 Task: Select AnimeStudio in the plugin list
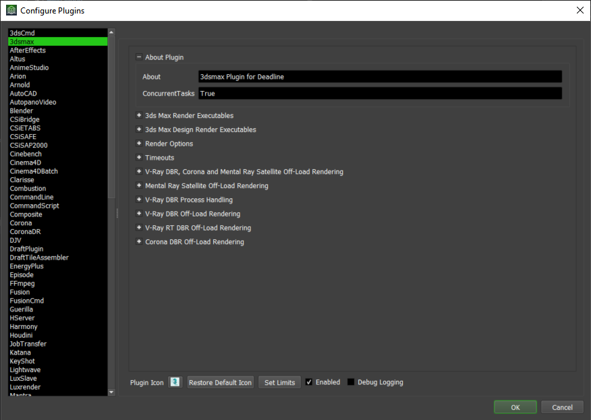coord(57,67)
